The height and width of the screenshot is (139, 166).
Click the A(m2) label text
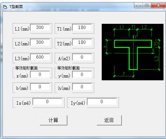[x=64, y=58]
